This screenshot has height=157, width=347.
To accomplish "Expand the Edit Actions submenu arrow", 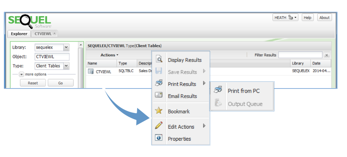I will (x=204, y=126).
